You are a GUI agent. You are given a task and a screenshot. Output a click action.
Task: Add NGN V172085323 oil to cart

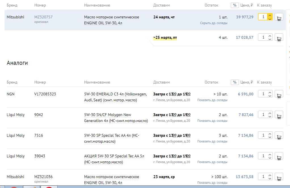pos(279,94)
